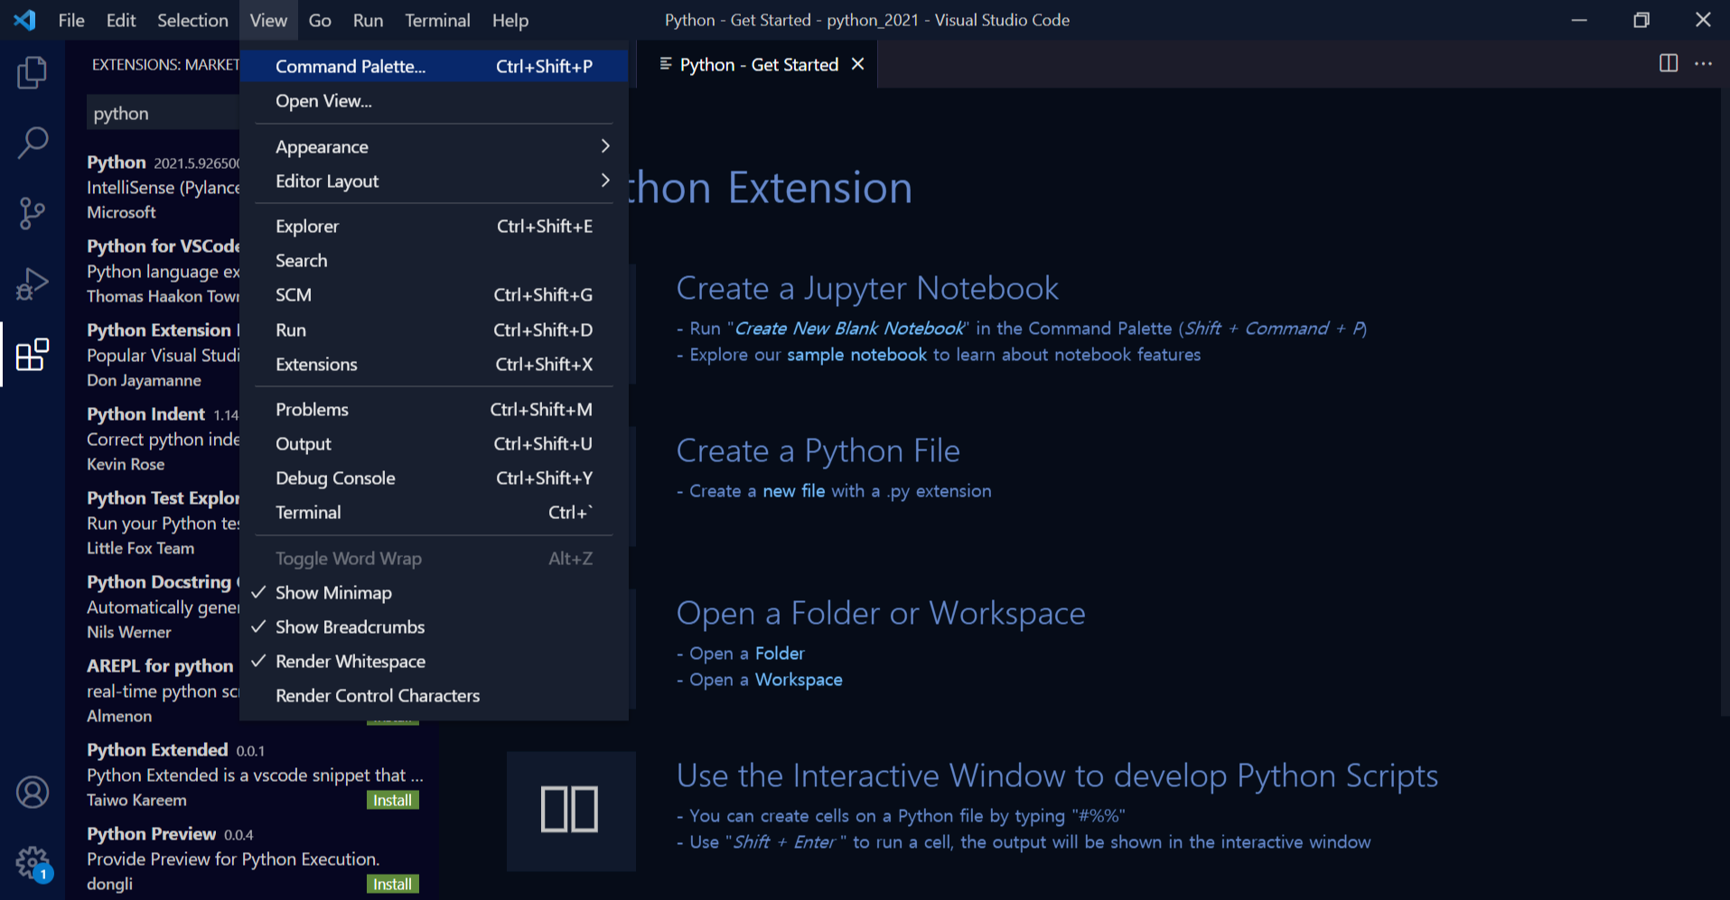This screenshot has height=900, width=1730.
Task: Open the Selection menu
Action: click(192, 20)
